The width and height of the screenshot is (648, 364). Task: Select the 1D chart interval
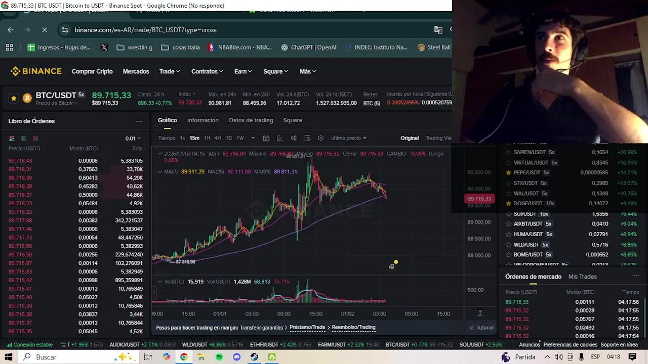pyautogui.click(x=229, y=138)
